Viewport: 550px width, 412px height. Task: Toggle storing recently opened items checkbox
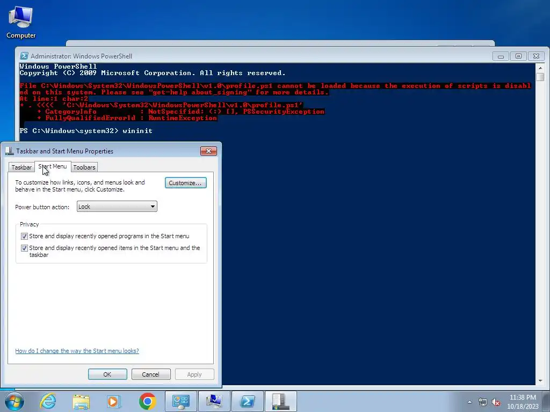pos(24,248)
